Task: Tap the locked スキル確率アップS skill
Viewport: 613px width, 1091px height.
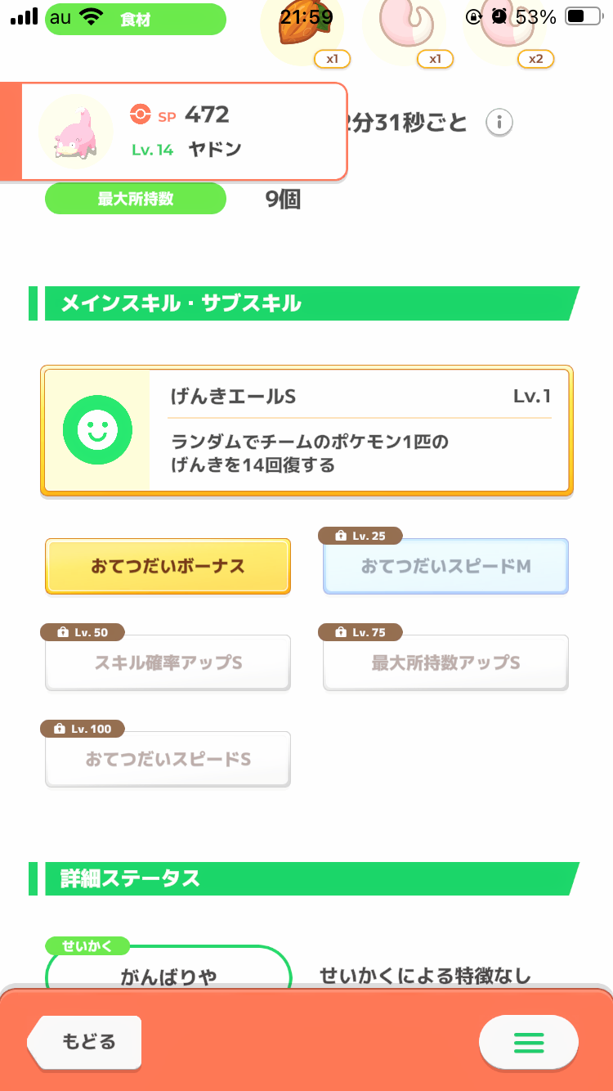Action: 168,662
